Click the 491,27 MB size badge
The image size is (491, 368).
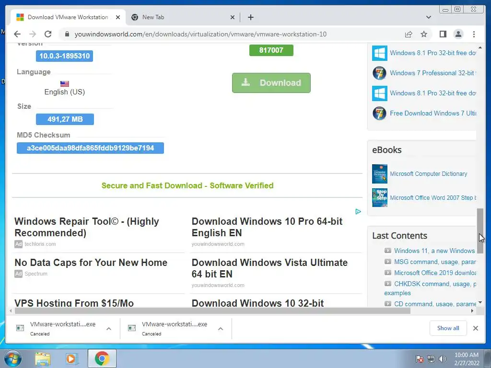(x=65, y=119)
